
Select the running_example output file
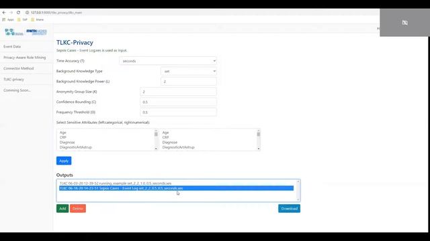coord(176,183)
